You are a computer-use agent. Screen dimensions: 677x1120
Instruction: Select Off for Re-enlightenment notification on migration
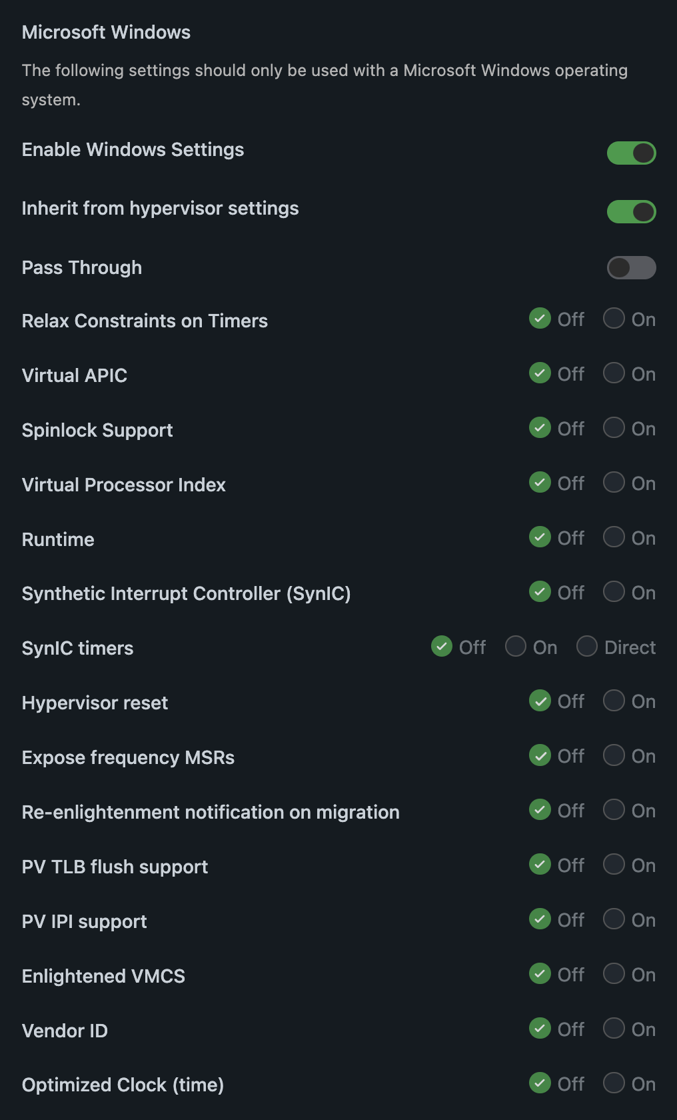pos(540,810)
